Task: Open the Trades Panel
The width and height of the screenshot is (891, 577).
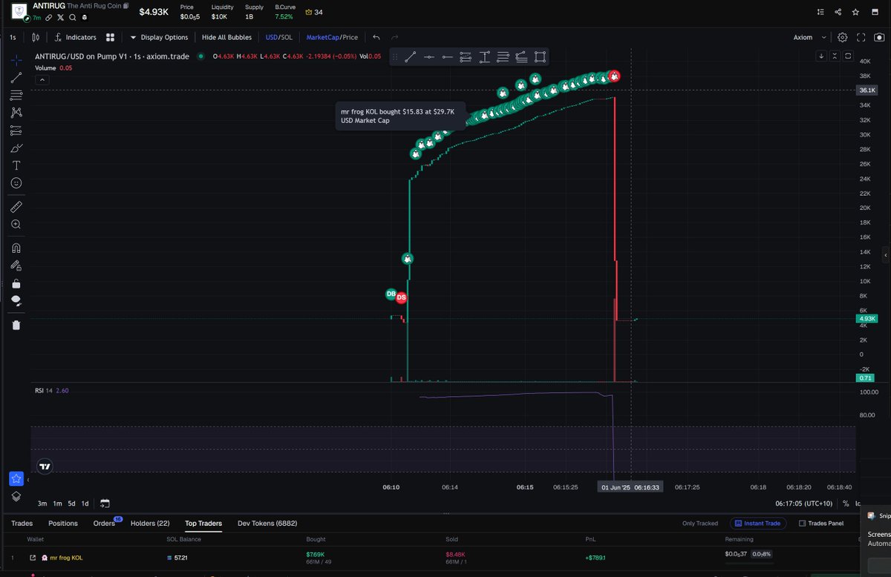Action: tap(821, 524)
